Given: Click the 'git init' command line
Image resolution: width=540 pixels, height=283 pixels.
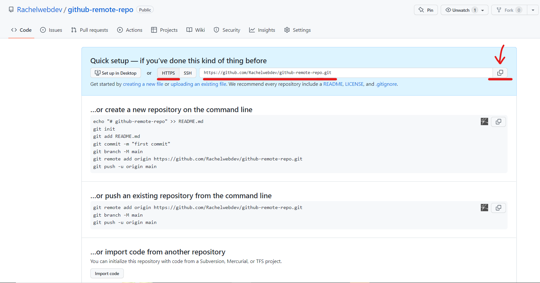Looking at the screenshot, I should (x=104, y=129).
